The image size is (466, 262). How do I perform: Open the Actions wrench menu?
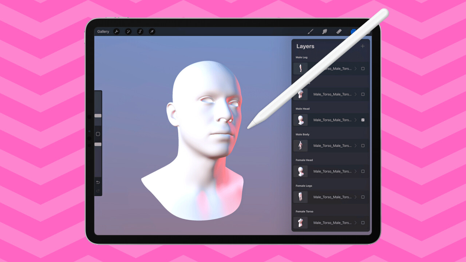(x=116, y=32)
